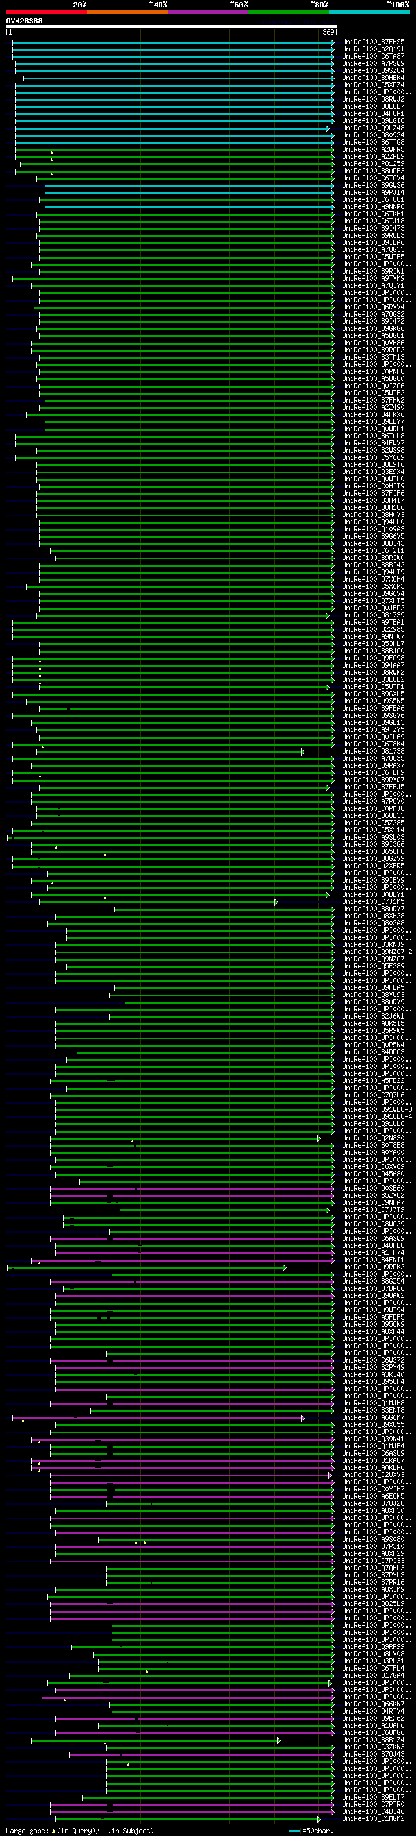Image resolution: width=416 pixels, height=1836 pixels.
Task: Select the UniRef100_Q658H8 label
Action: (x=373, y=852)
